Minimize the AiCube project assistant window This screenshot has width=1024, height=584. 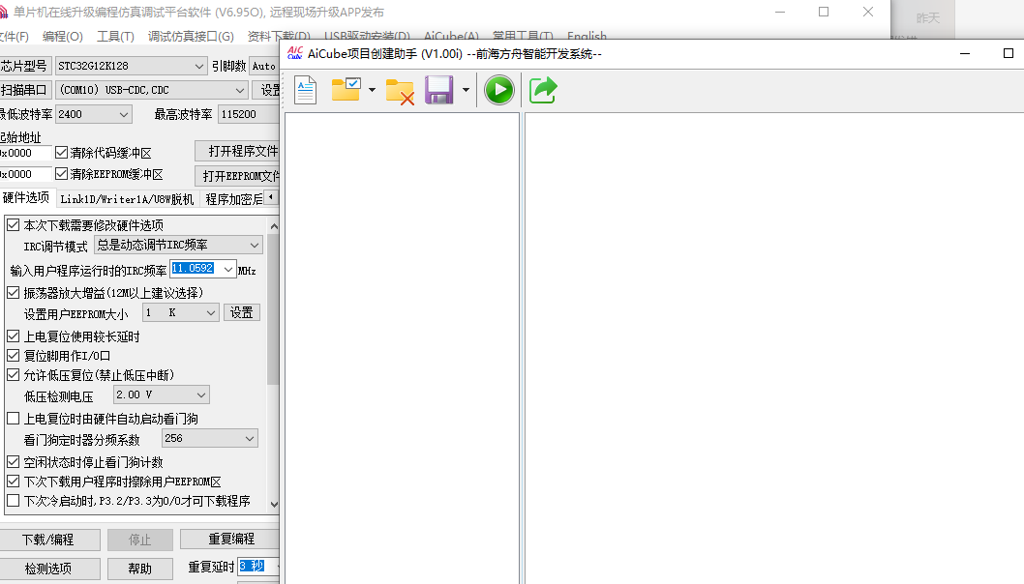pyautogui.click(x=965, y=53)
